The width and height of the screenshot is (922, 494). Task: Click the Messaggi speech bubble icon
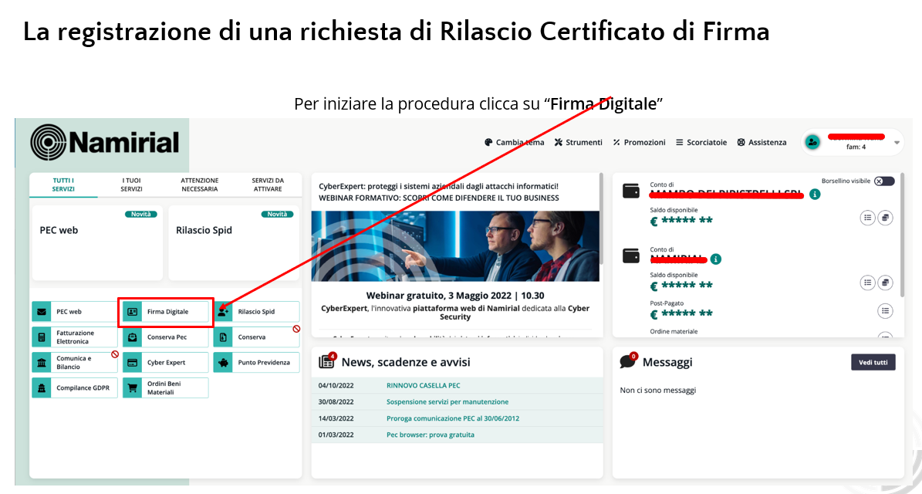tap(628, 360)
